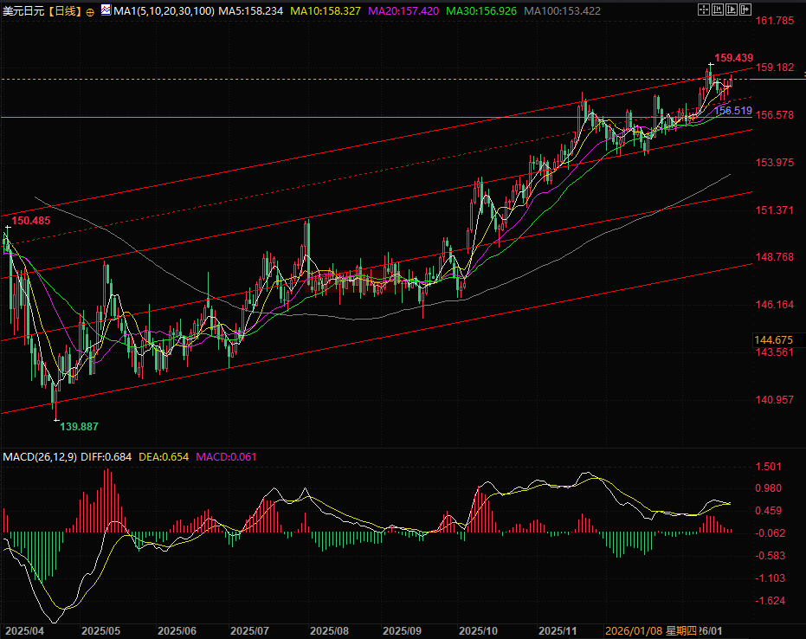Click the crosshair cursor icon in top toolbar

tap(706, 10)
